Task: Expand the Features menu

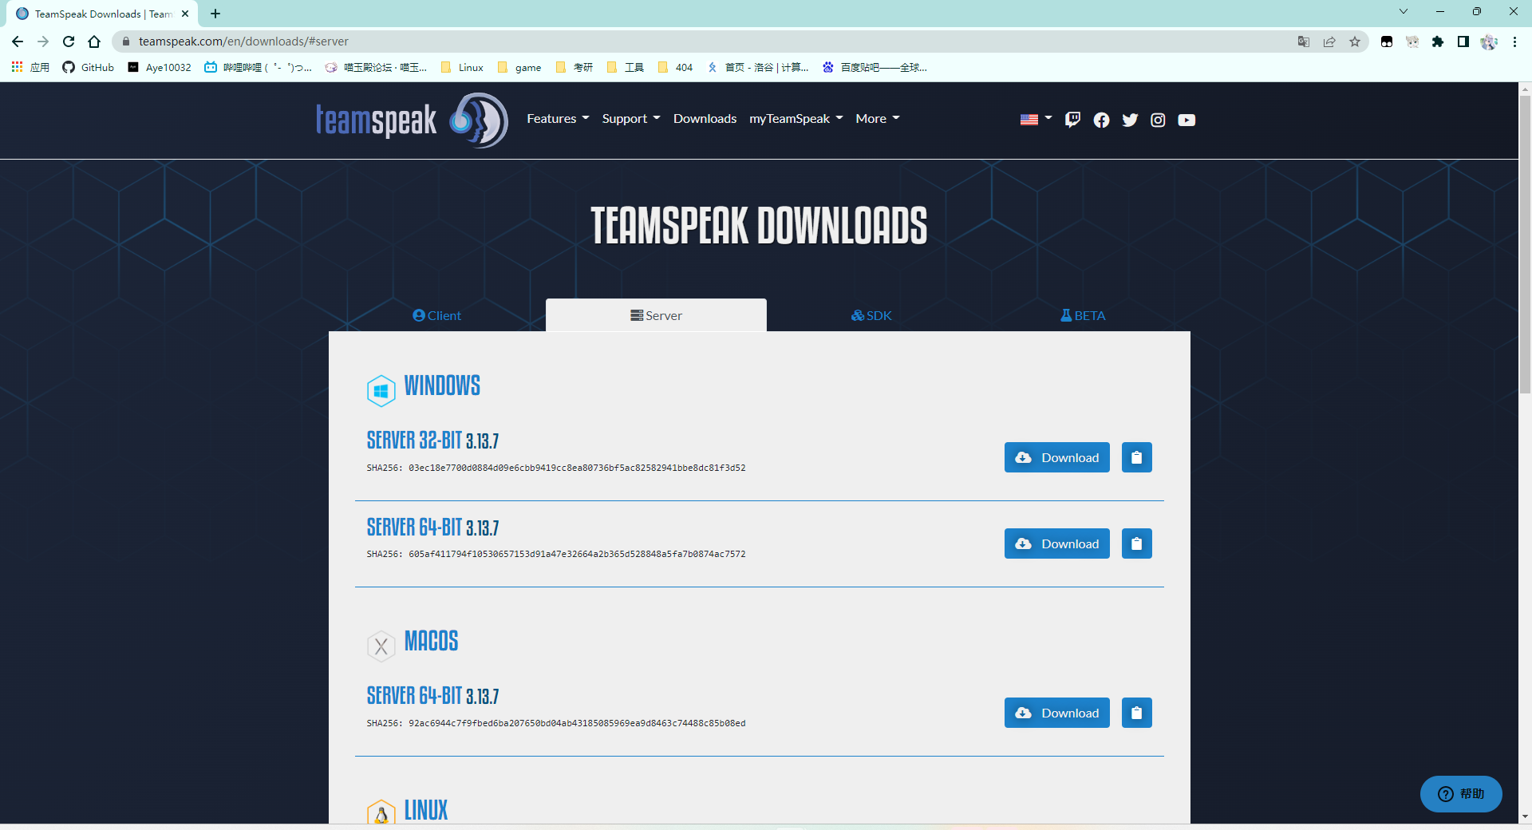Action: [558, 118]
